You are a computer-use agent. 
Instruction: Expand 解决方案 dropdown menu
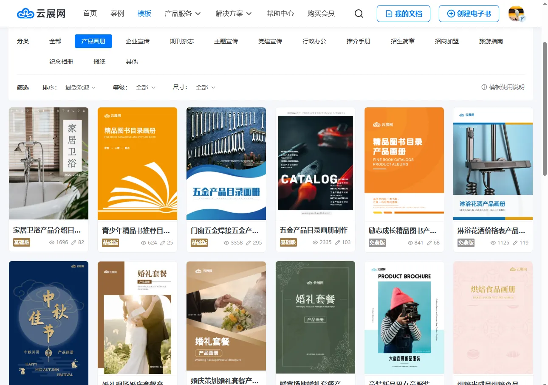[x=234, y=14]
